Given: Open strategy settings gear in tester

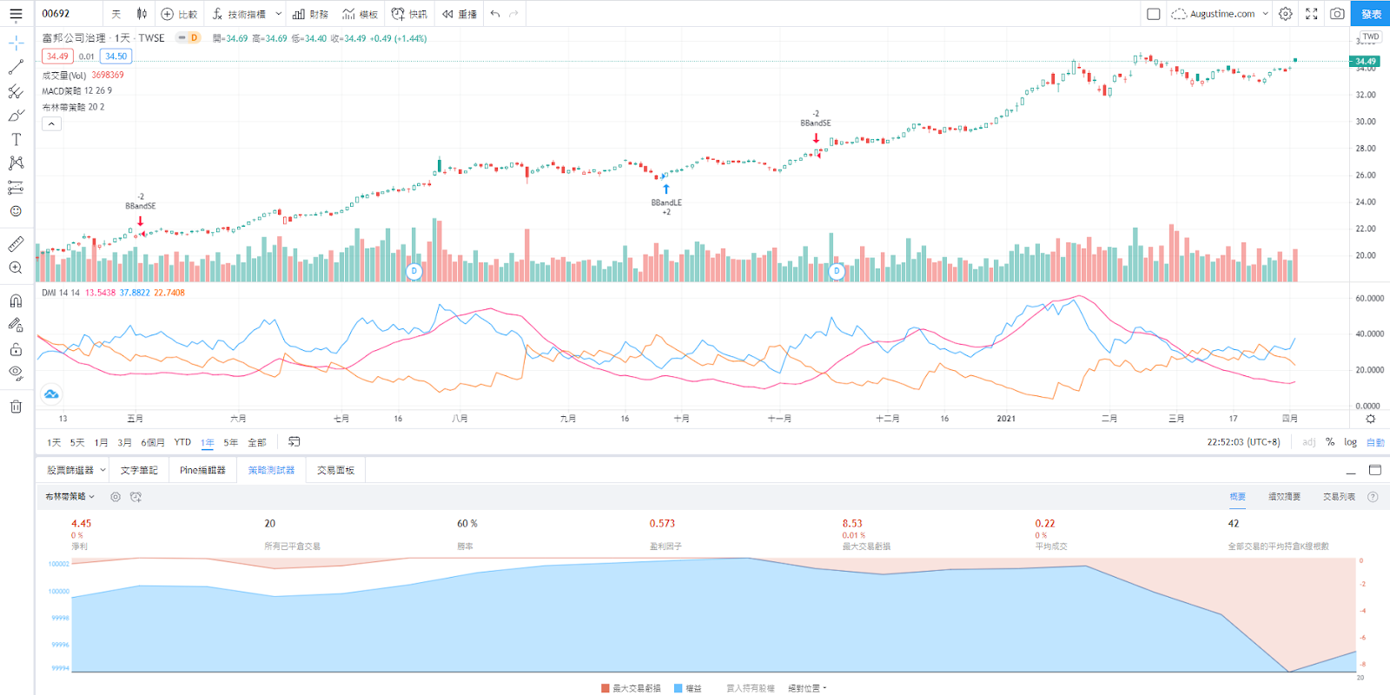Looking at the screenshot, I should 116,497.
